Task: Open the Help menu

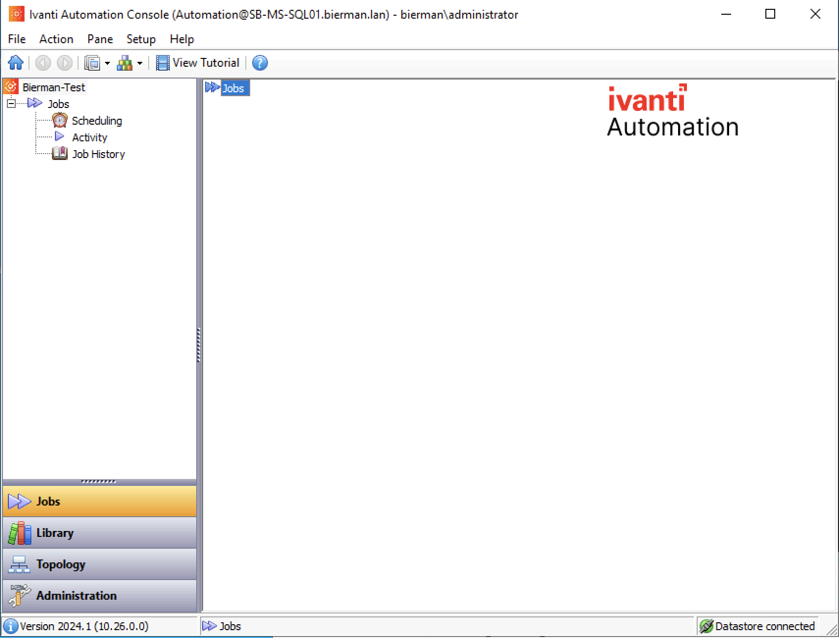Action: click(182, 39)
